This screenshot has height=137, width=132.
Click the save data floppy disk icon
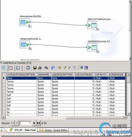pos(35,68)
